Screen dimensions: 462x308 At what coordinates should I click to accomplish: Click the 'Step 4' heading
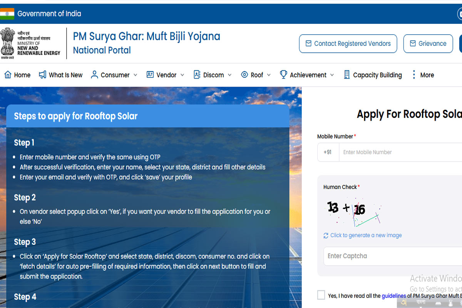(x=25, y=297)
